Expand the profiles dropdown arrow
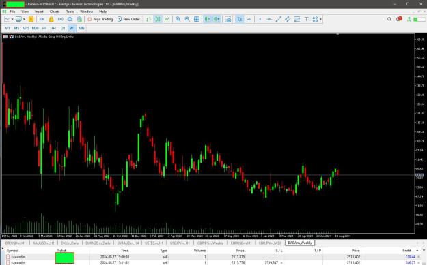Screen dimensions: 427x265 24,19
